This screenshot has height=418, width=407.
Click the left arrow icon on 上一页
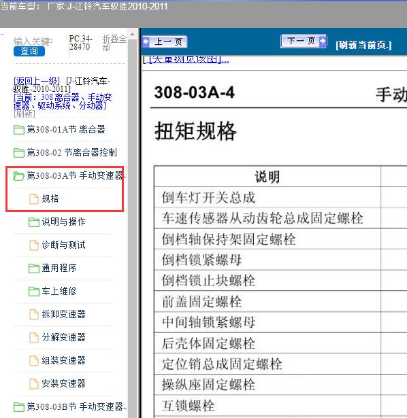pos(146,41)
